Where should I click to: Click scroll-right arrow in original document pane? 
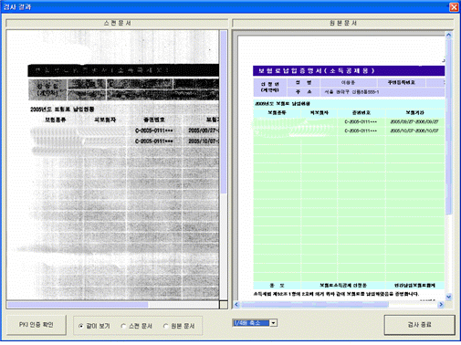click(441, 304)
